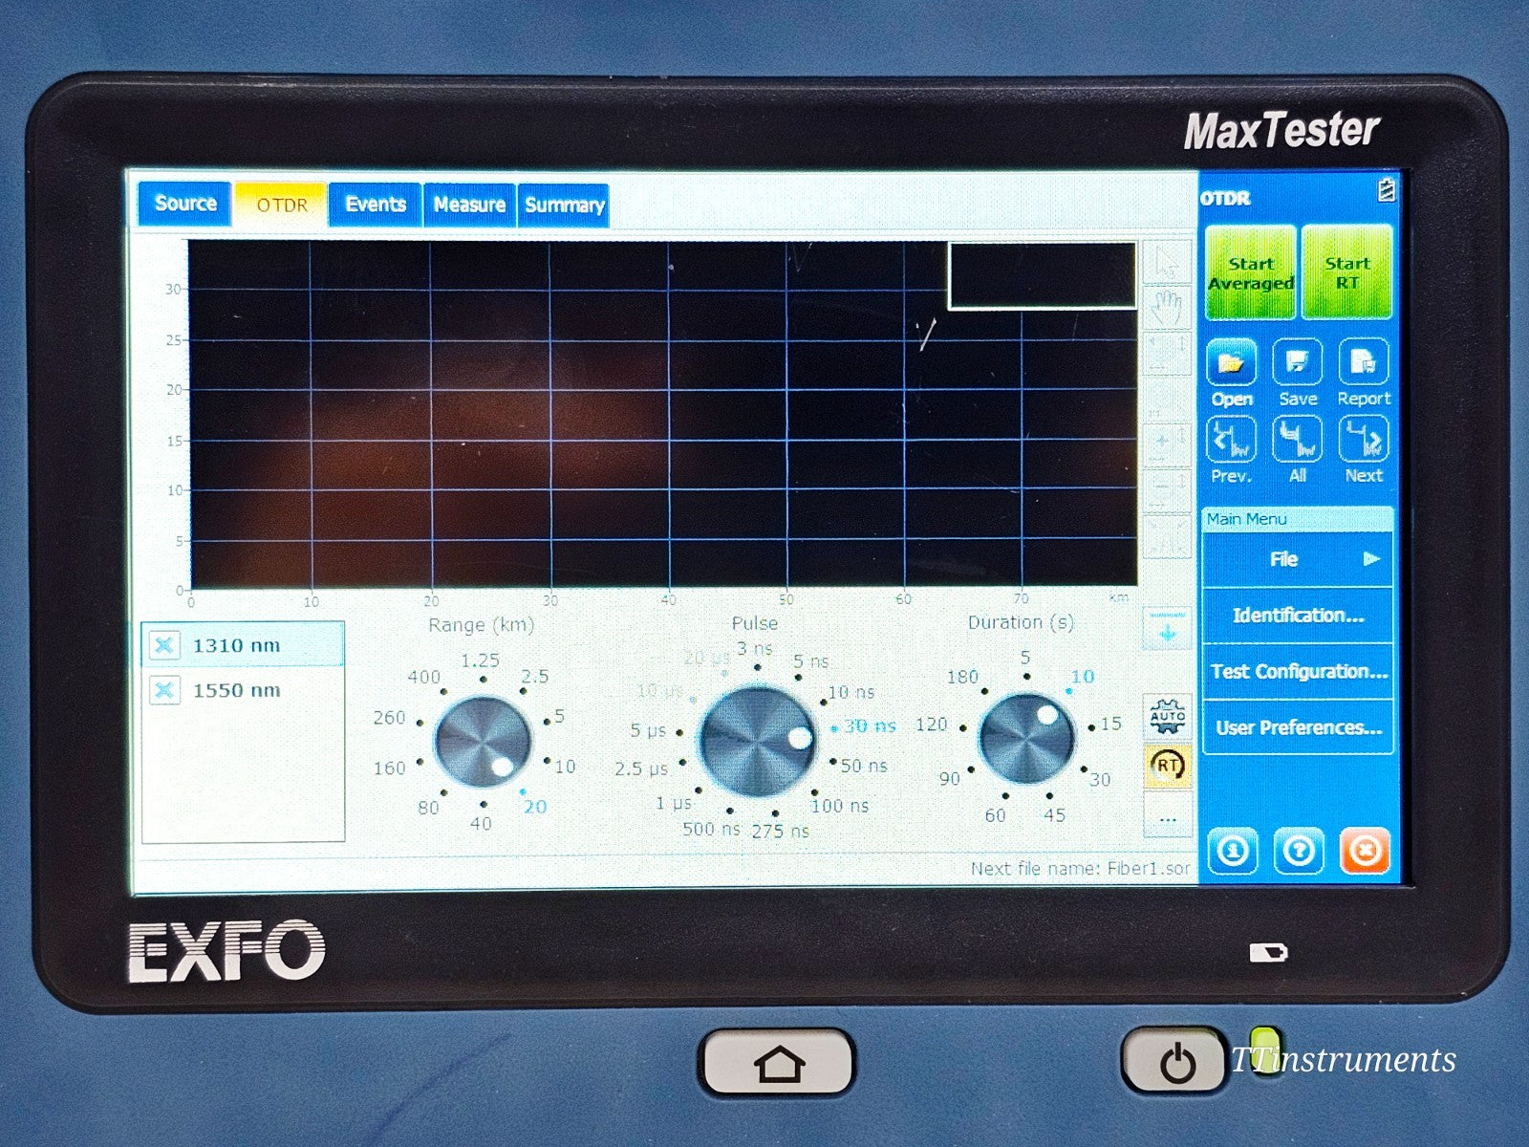Open Test Configuration...

[1297, 672]
